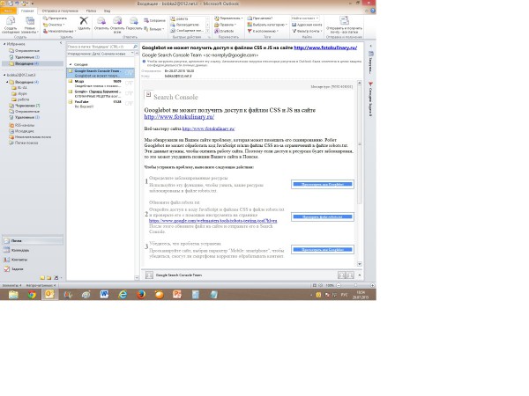Open the Выбрать категорию (Categorize) dropdown
The image size is (529, 396).
[x=267, y=25]
